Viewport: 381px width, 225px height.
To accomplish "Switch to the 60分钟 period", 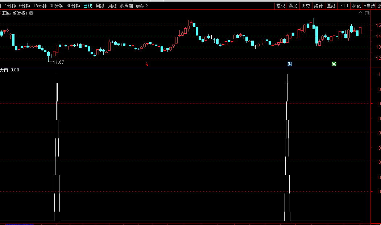I will (x=73, y=6).
